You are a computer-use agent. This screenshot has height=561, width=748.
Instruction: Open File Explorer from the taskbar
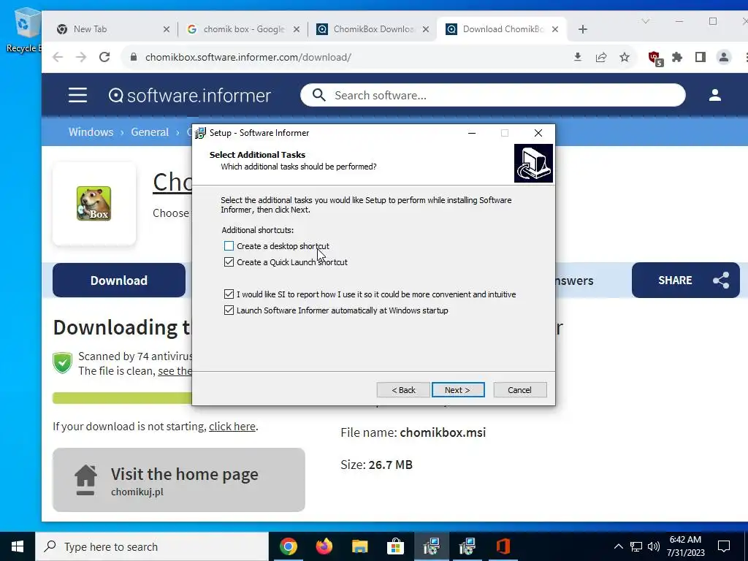click(359, 546)
